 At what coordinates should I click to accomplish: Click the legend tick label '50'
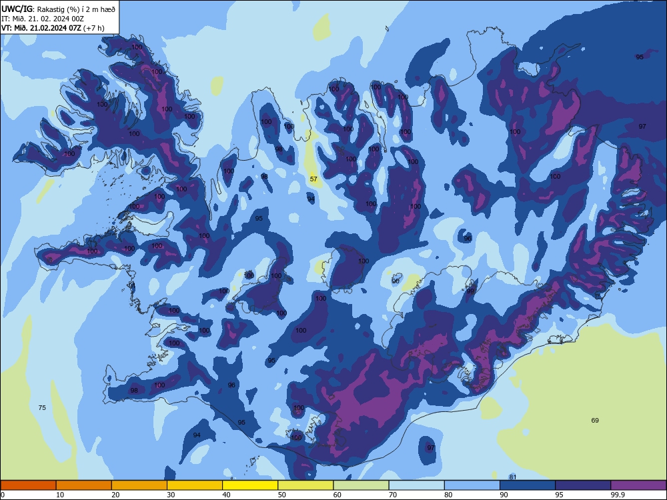281,495
